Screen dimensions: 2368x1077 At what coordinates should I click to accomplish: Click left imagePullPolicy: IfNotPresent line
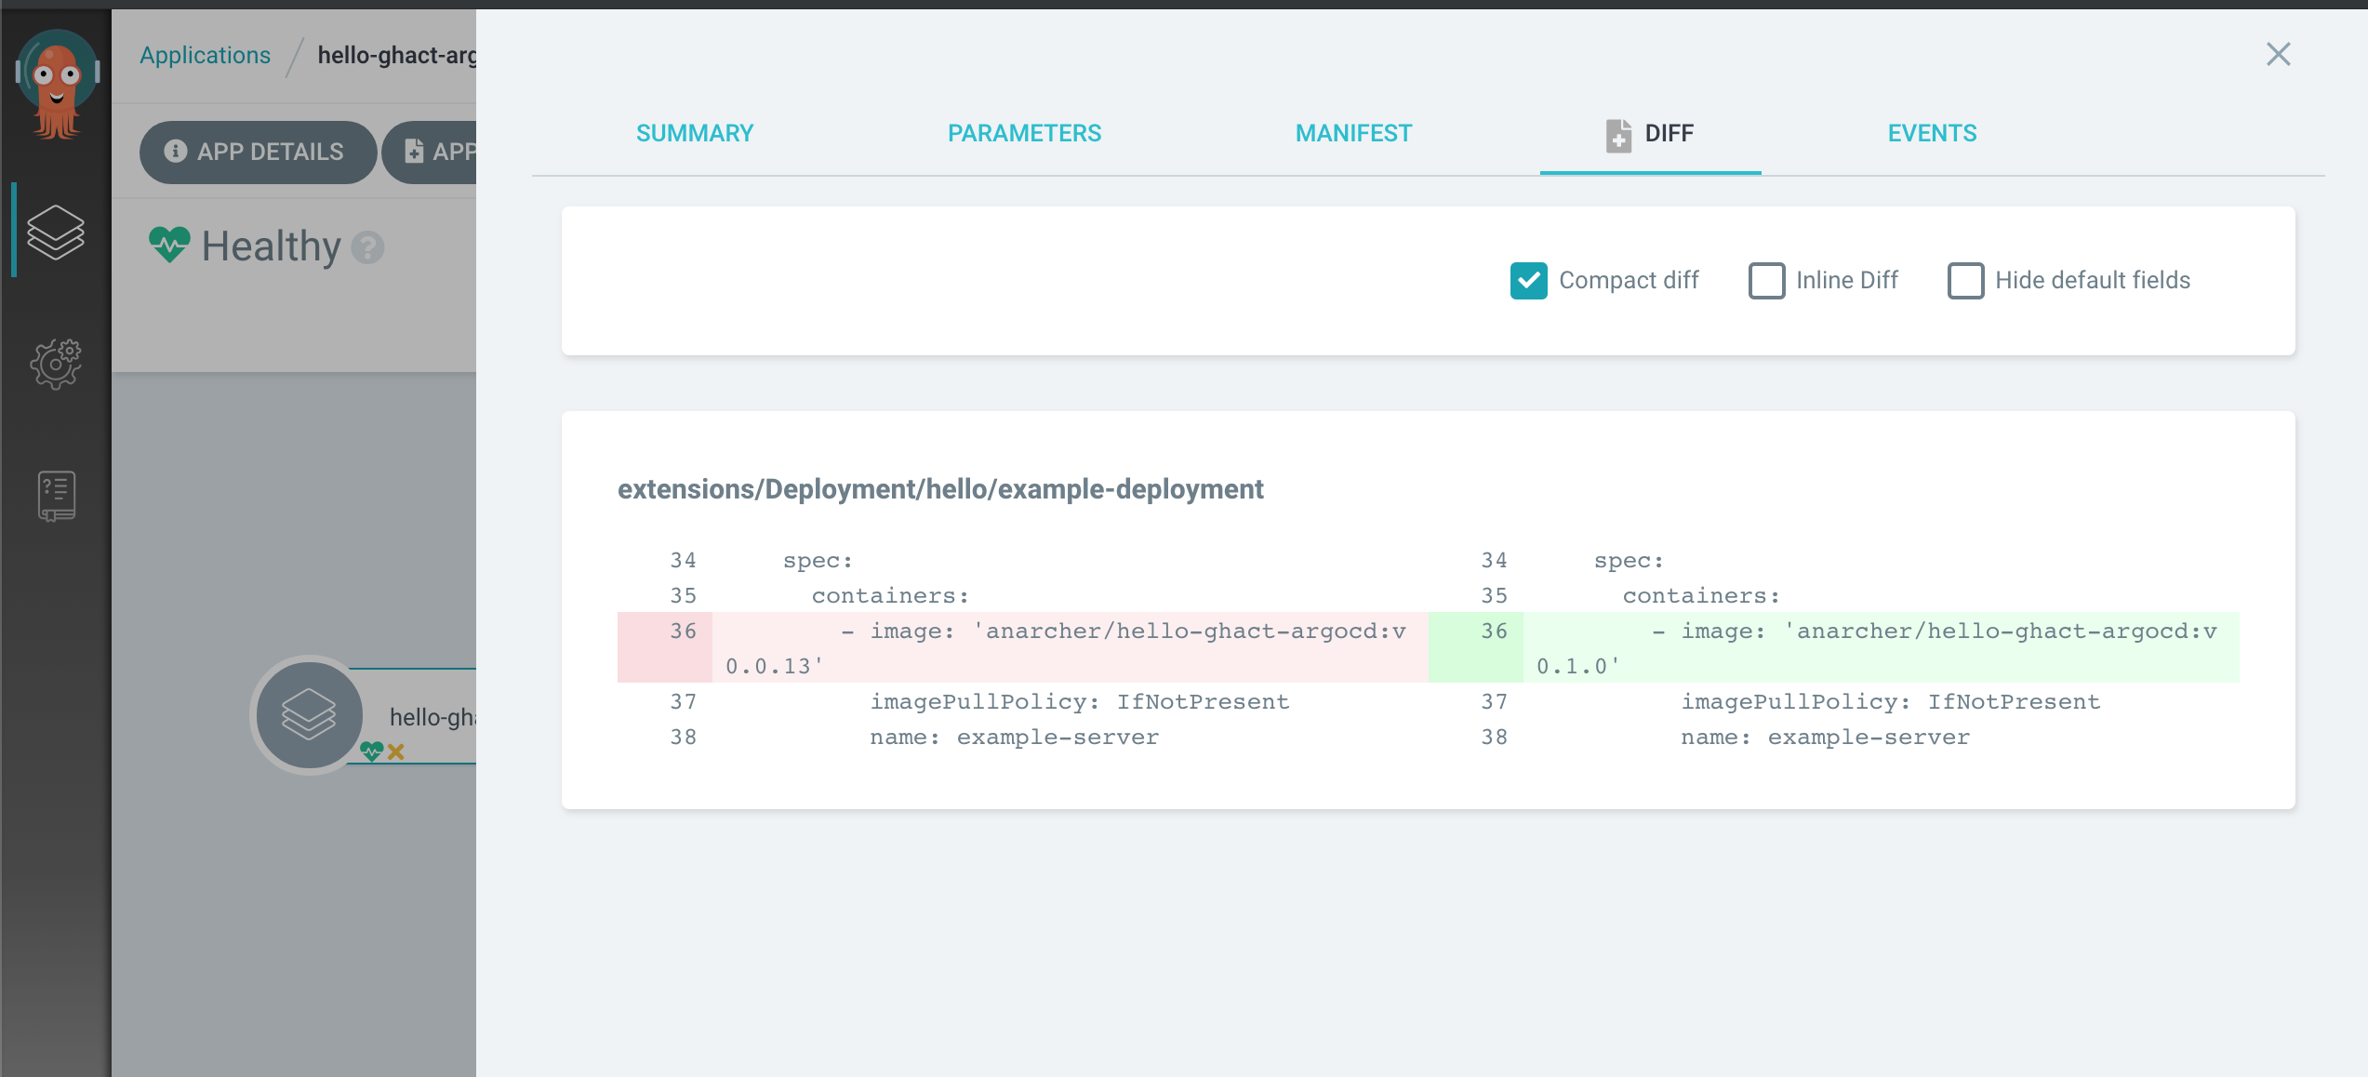tap(1080, 701)
